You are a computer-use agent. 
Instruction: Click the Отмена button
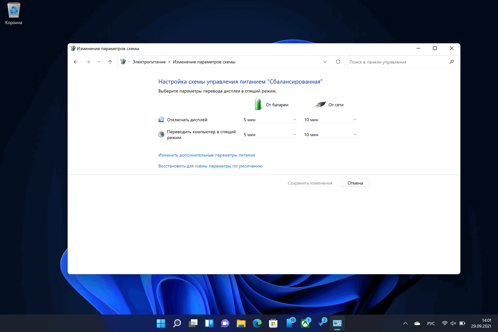355,183
